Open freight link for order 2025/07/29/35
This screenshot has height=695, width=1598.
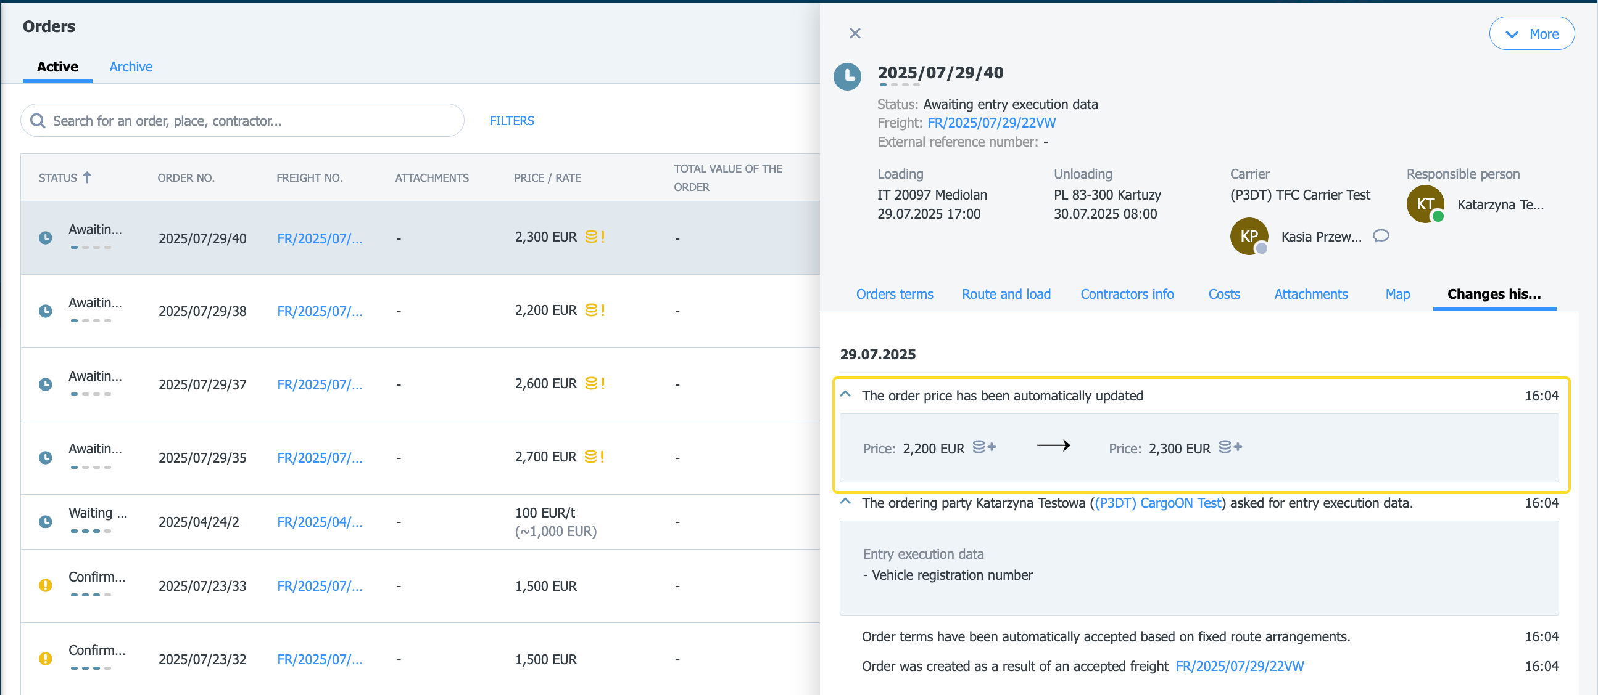point(320,458)
